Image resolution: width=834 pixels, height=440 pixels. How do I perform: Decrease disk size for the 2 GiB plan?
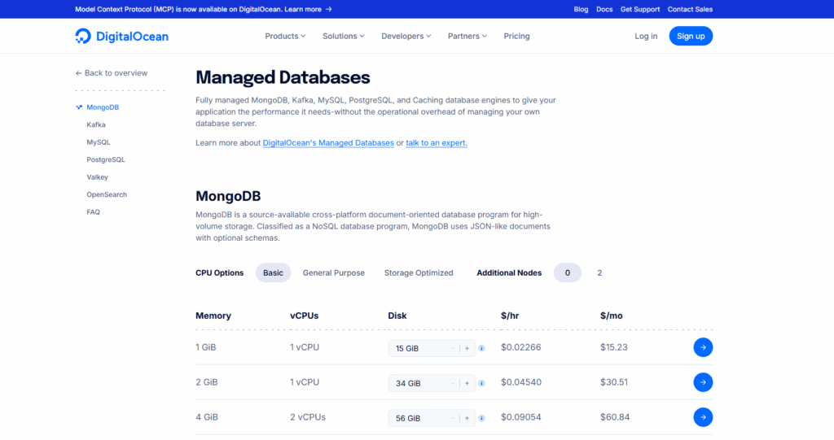pyautogui.click(x=453, y=383)
